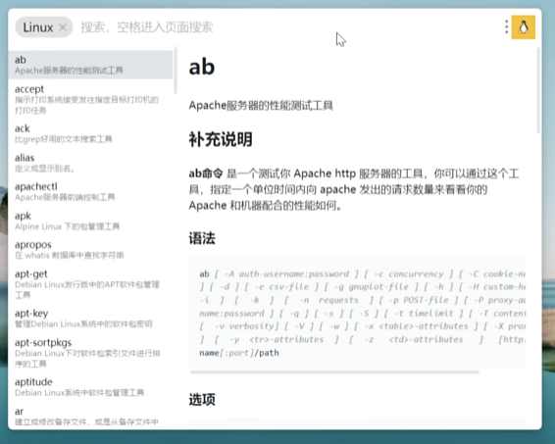The width and height of the screenshot is (555, 444).
Task: Select the alias command in list
Action: (x=90, y=163)
